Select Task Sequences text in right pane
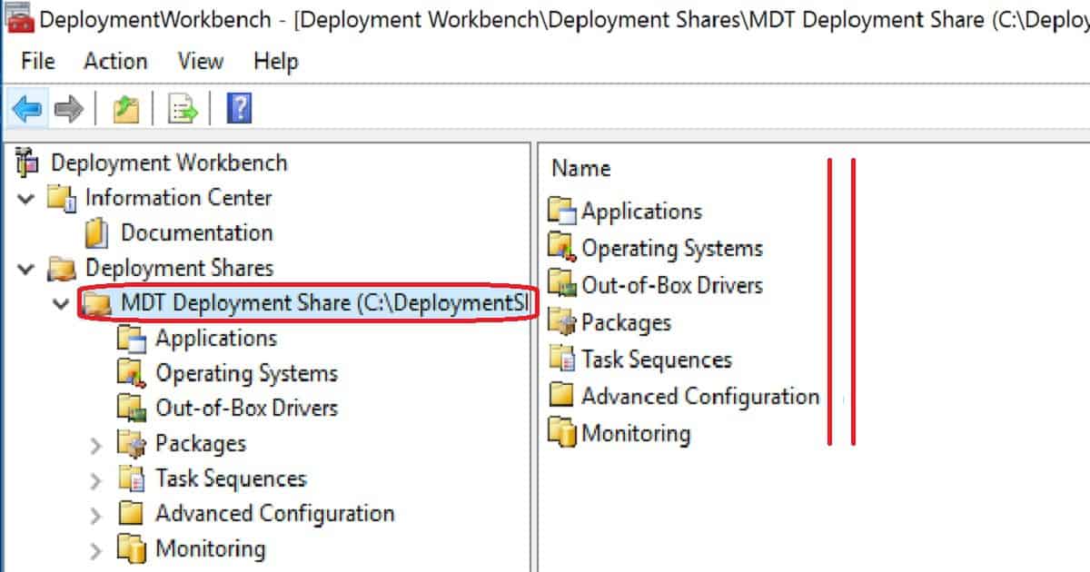 click(x=656, y=360)
